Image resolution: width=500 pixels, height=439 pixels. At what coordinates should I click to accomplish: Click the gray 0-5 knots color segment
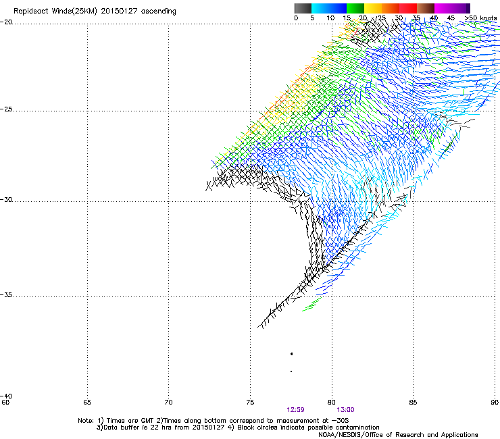(x=303, y=8)
